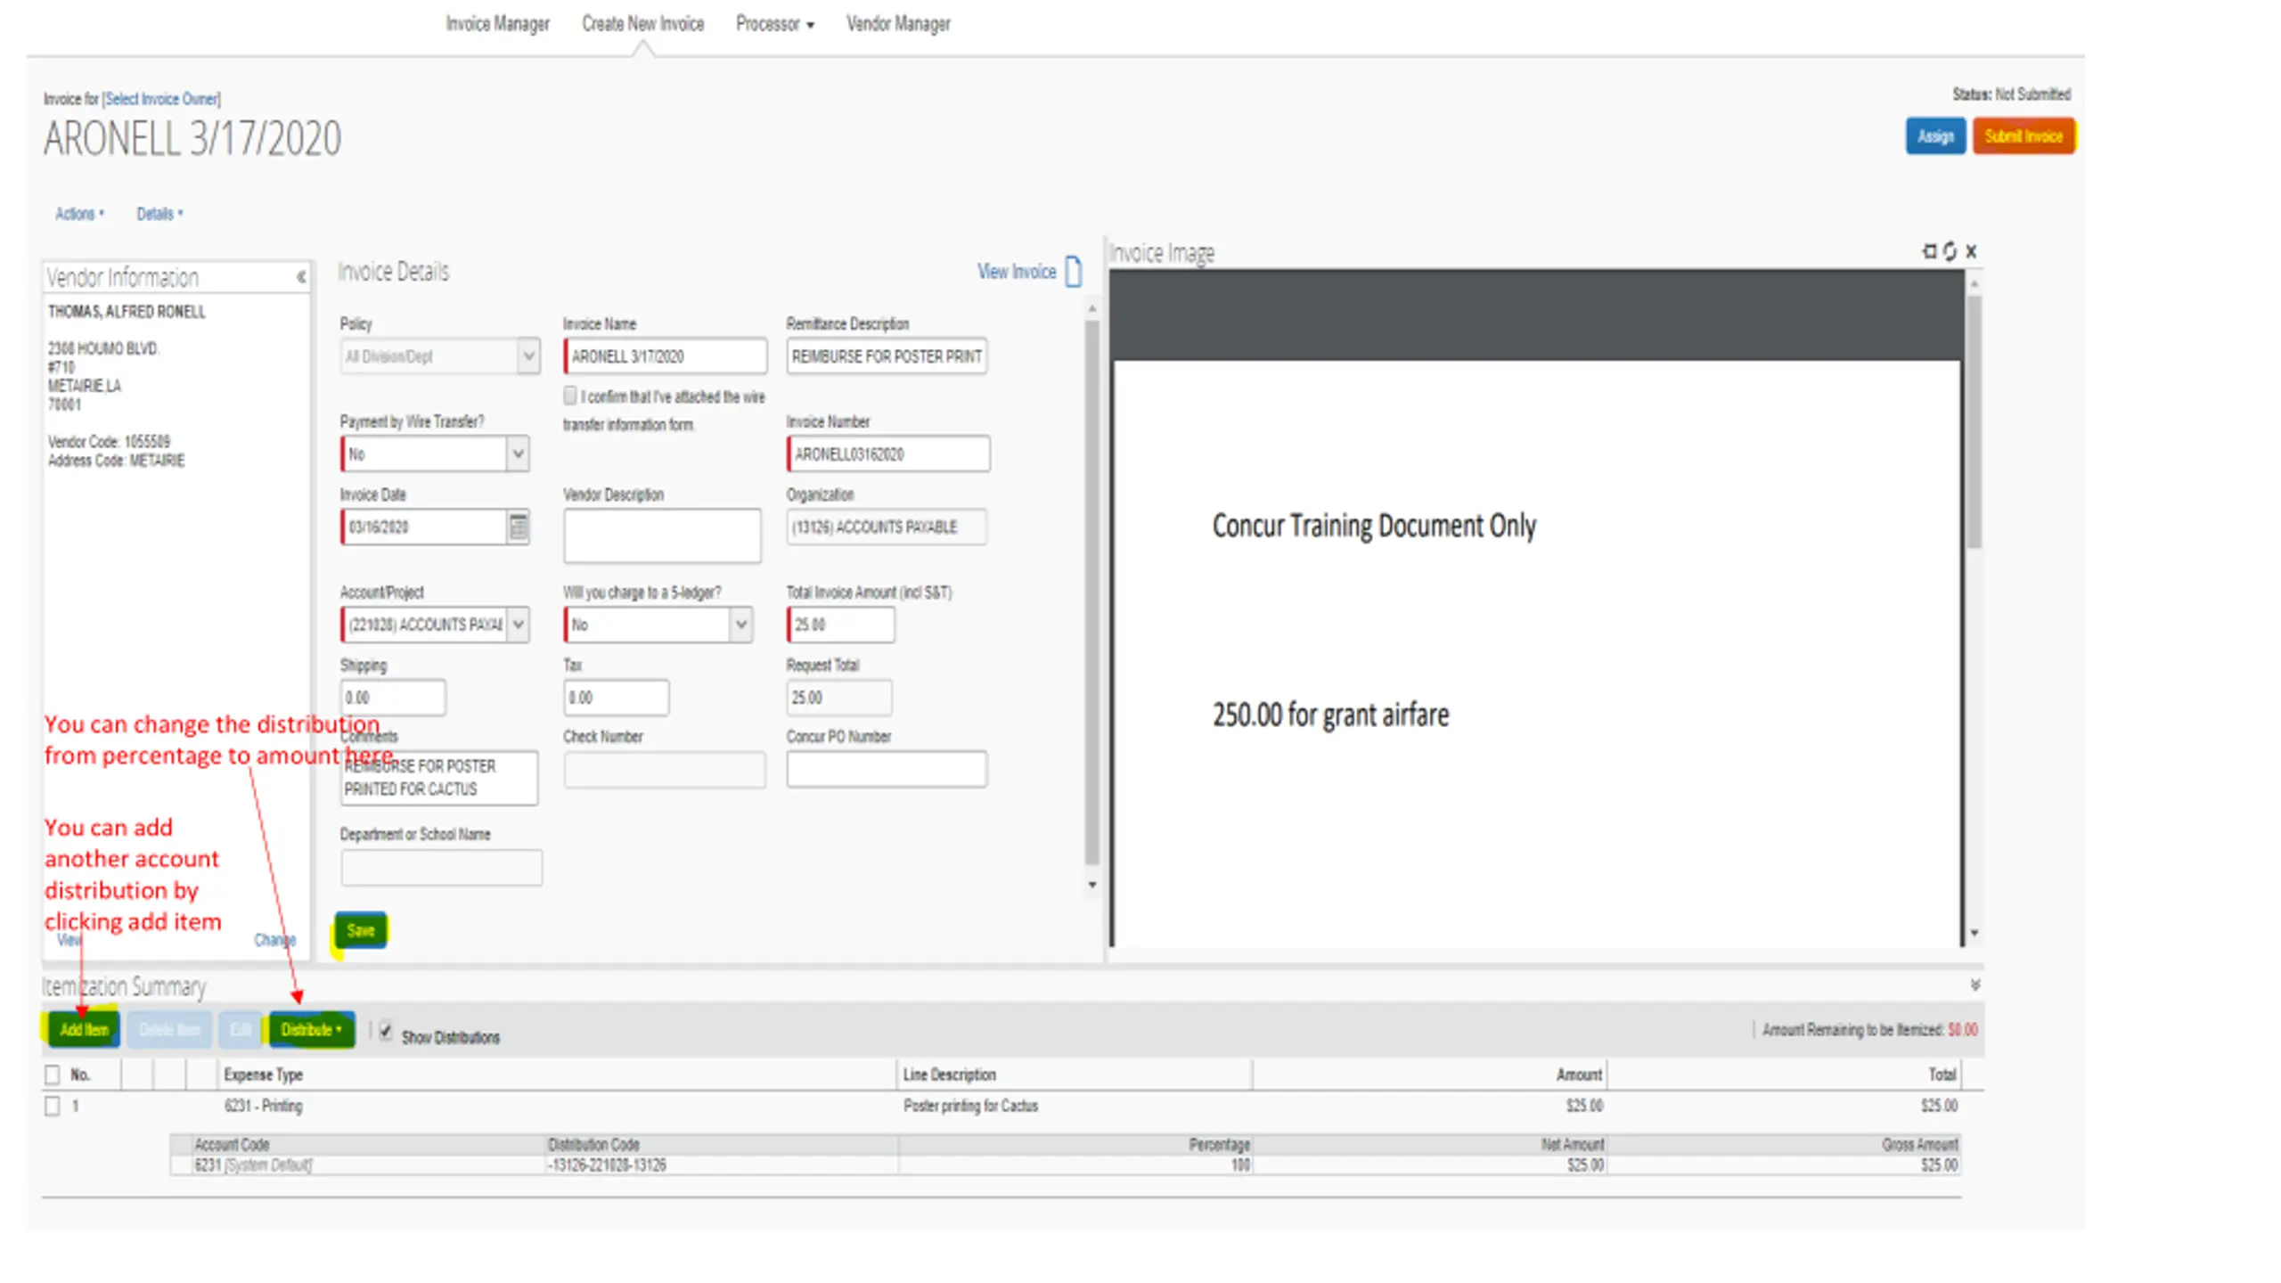
Task: Refresh the Invoice Image panel
Action: pyautogui.click(x=1950, y=251)
